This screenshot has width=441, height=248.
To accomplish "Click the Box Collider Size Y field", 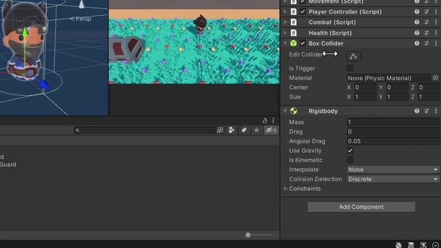I will 397,97.
